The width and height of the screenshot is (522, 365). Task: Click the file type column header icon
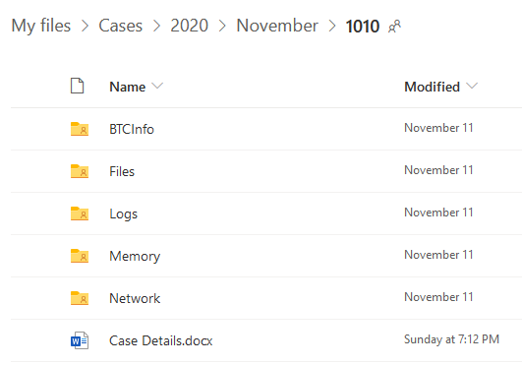77,86
